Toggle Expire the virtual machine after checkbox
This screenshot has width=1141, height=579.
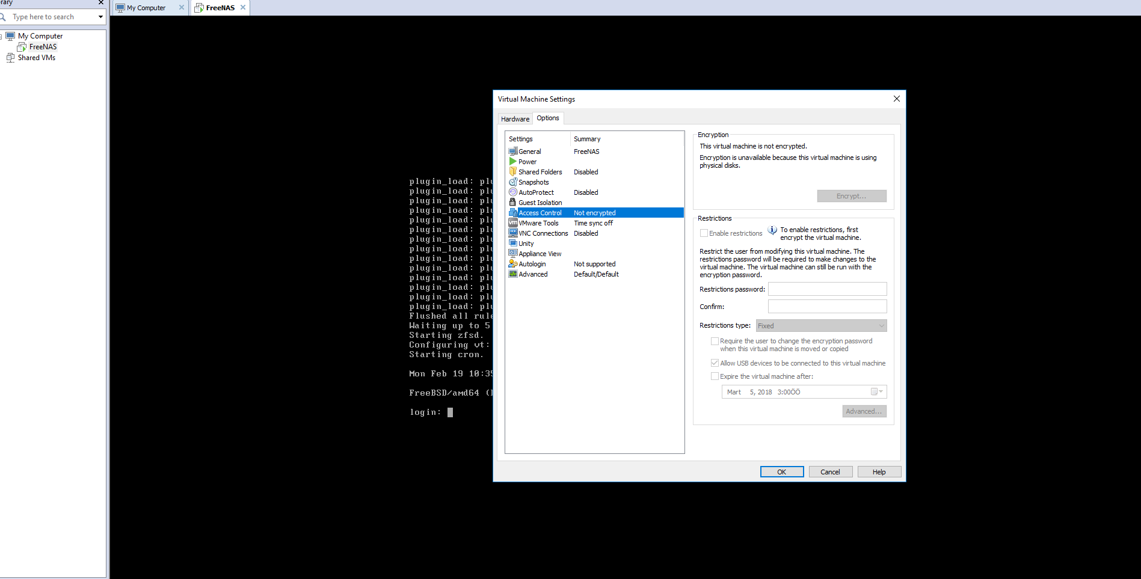click(x=715, y=376)
